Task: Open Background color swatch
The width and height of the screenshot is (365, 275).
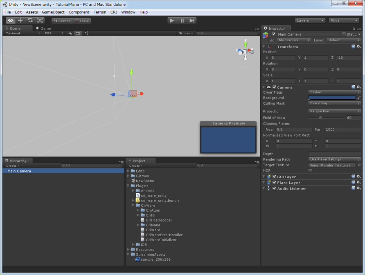Action: coord(332,98)
